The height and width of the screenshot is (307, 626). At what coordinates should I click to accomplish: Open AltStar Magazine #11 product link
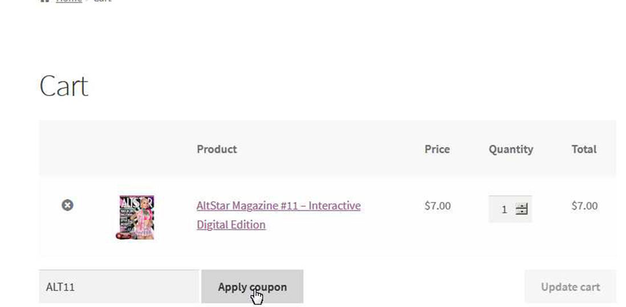click(278, 205)
